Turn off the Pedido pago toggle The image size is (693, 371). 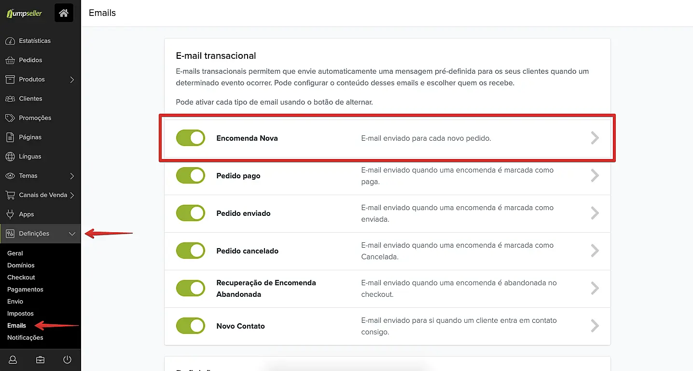(191, 176)
